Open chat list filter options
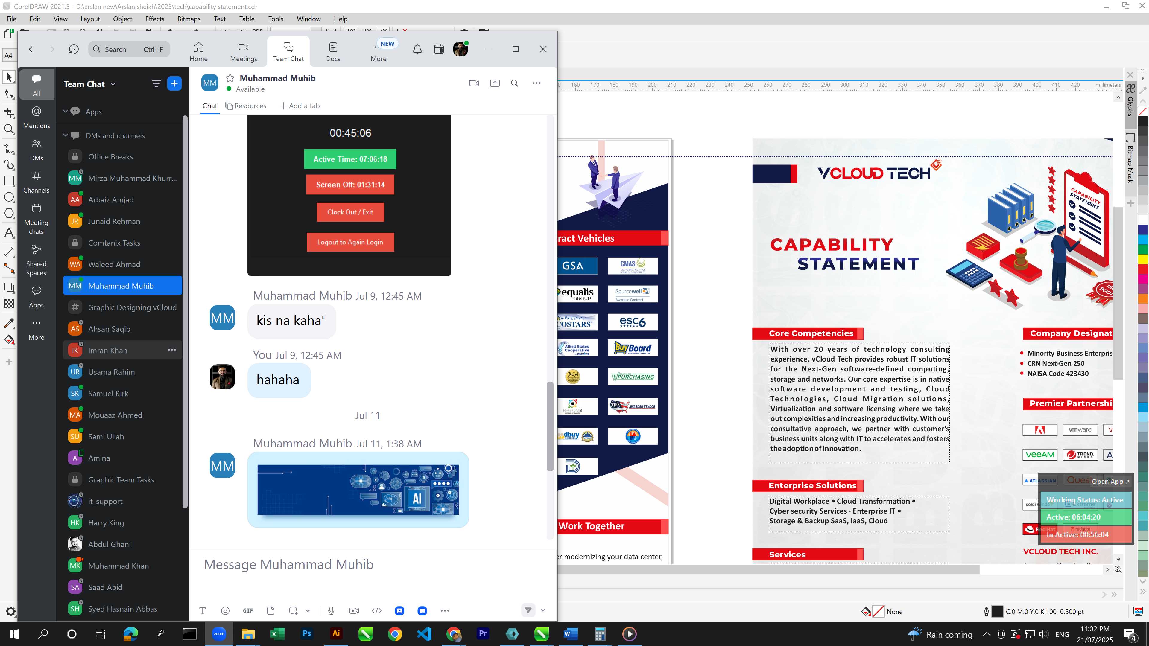Viewport: 1149px width, 646px height. click(156, 83)
